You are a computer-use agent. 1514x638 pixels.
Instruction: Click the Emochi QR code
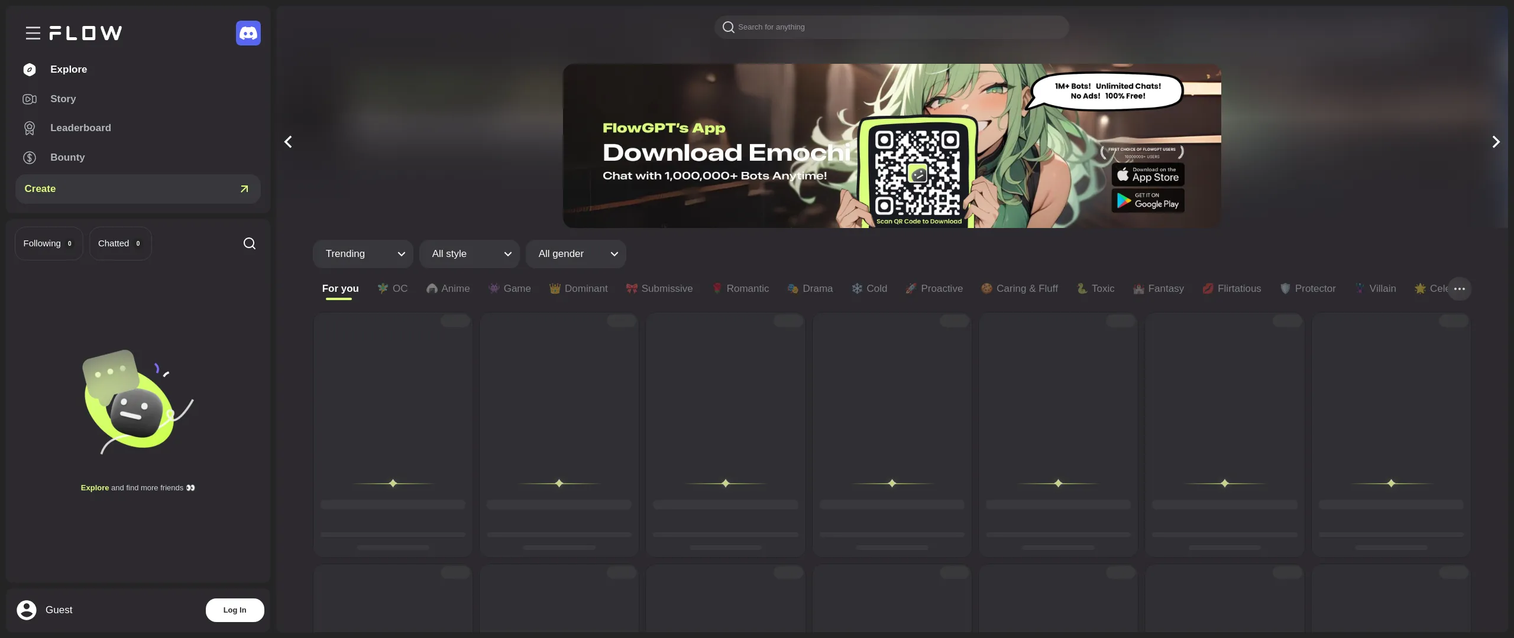(918, 172)
